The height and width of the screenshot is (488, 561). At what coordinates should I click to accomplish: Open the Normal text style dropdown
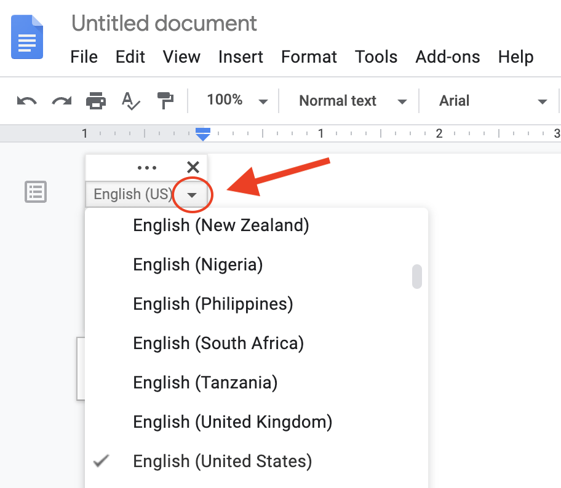coord(352,101)
